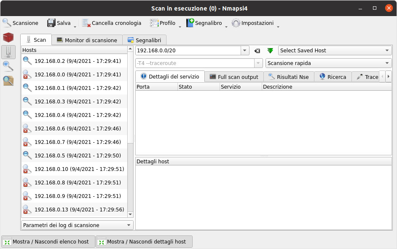Select the magnifier-with-plus sidebar icon
The height and width of the screenshot is (249, 397).
pyautogui.click(x=8, y=66)
